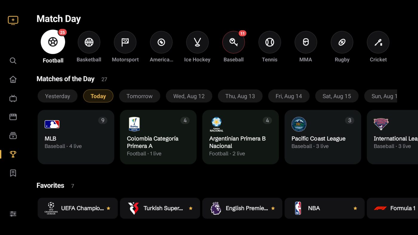The height and width of the screenshot is (235, 418).
Task: Select the Football sport category icon
Action: [53, 42]
